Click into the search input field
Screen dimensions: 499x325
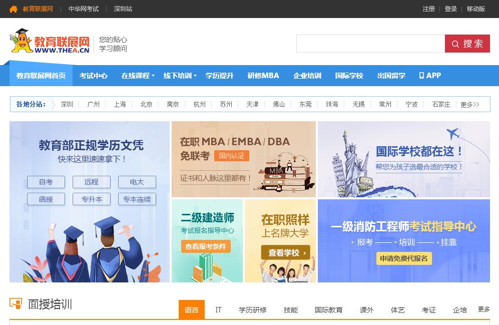tap(370, 44)
